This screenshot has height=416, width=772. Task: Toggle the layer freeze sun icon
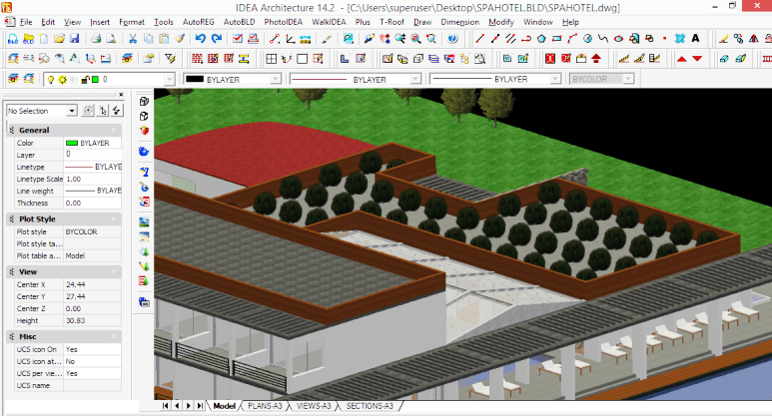(x=62, y=79)
